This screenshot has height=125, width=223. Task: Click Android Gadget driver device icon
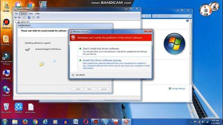pos(28,49)
